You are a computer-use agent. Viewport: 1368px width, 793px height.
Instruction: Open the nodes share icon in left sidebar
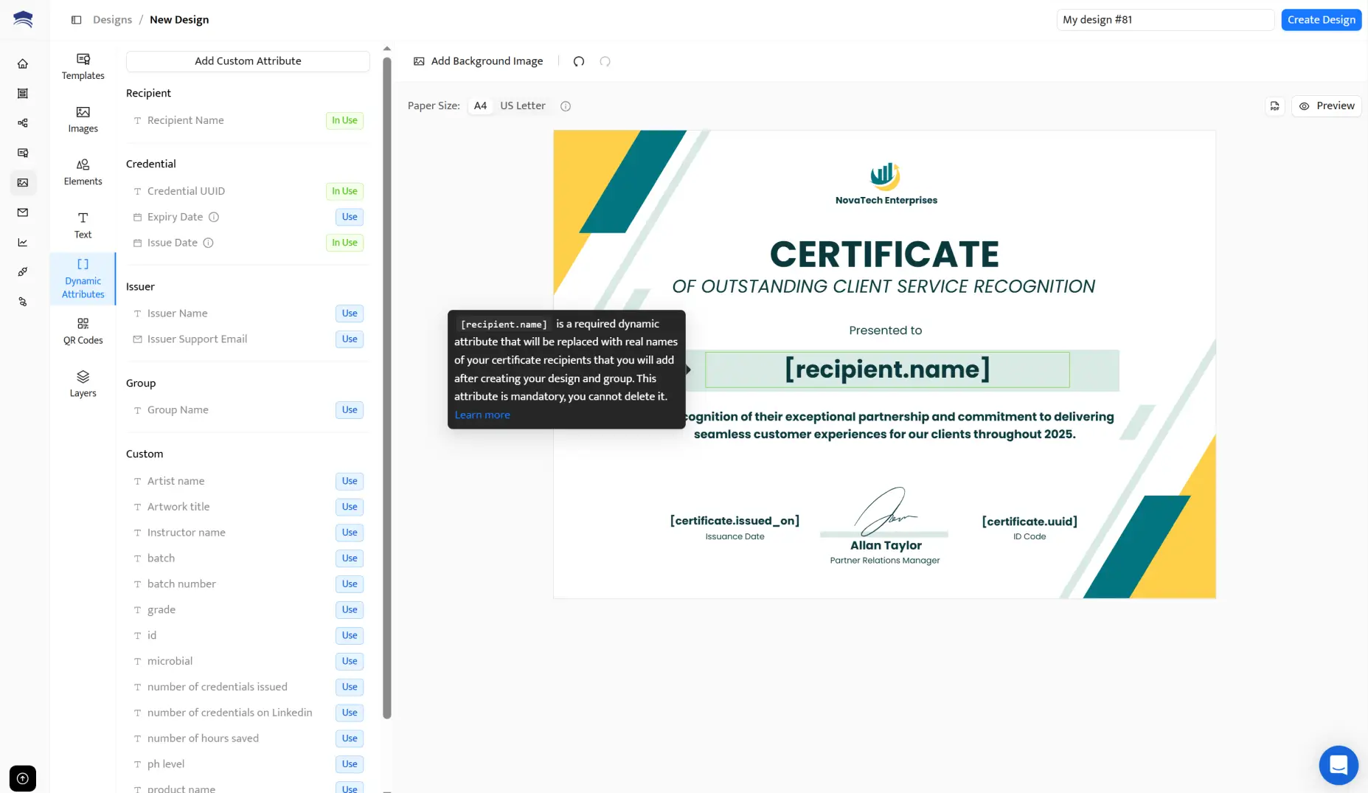coord(23,122)
